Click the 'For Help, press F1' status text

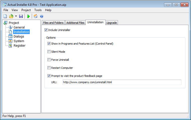click(14, 116)
